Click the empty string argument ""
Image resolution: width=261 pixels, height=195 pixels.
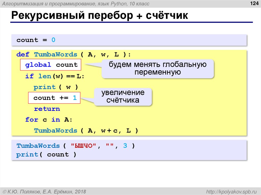[x=110, y=145]
